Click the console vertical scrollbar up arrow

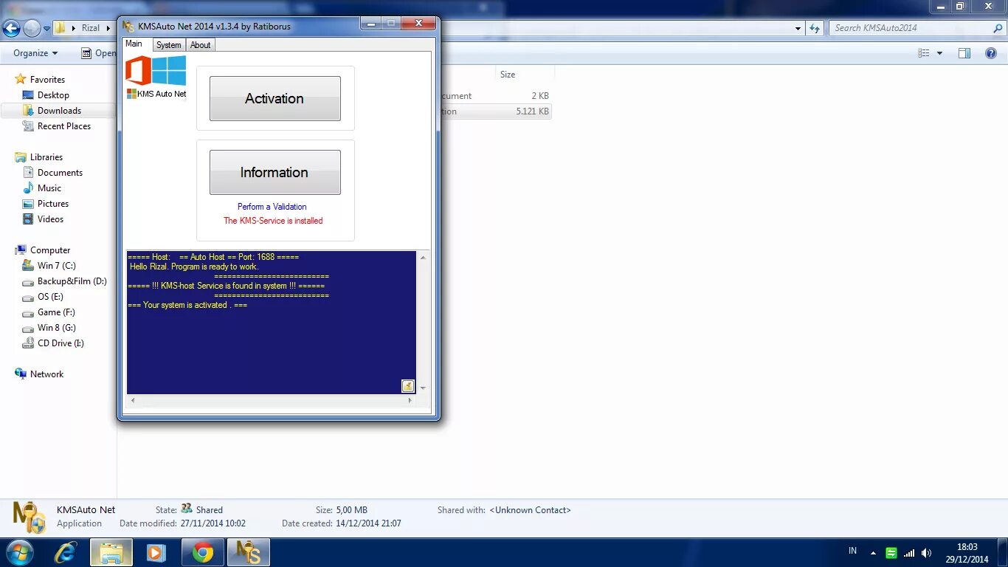point(423,258)
